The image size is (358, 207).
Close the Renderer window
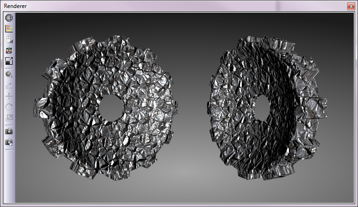tap(350, 6)
